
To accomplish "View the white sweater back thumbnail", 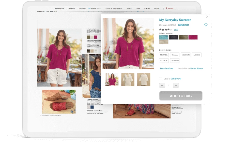I will [x=144, y=80].
